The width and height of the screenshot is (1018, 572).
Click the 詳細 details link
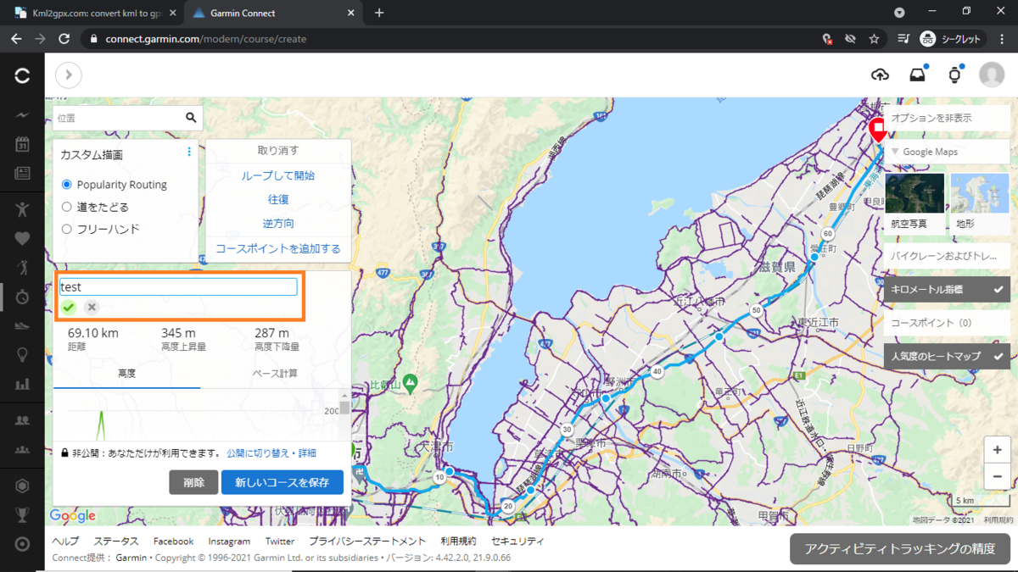307,453
